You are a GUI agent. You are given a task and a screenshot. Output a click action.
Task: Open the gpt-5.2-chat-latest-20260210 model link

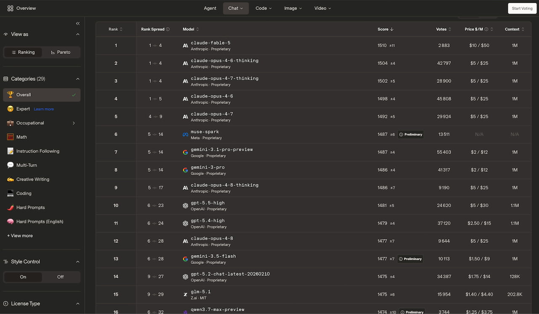230,274
